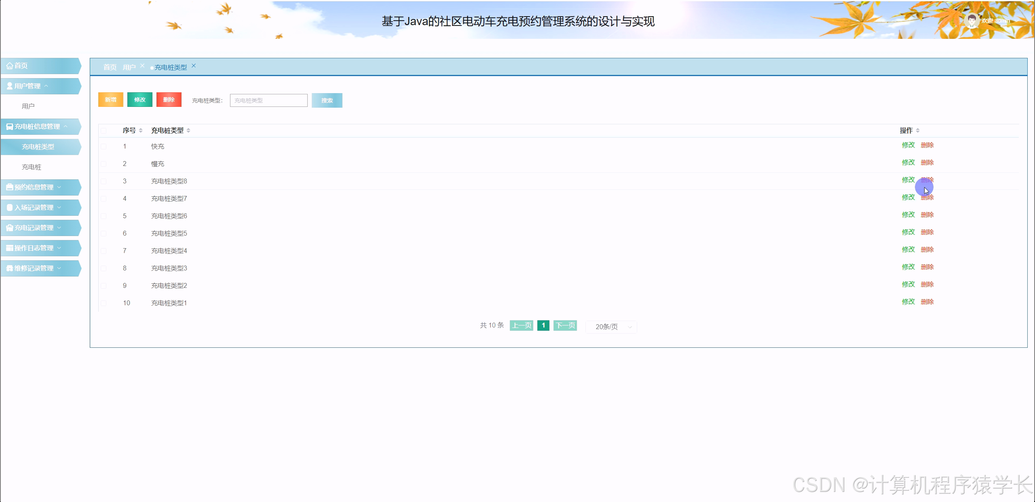Switch to the 用户 tab
Screen dimensions: 1035x502
coord(129,67)
